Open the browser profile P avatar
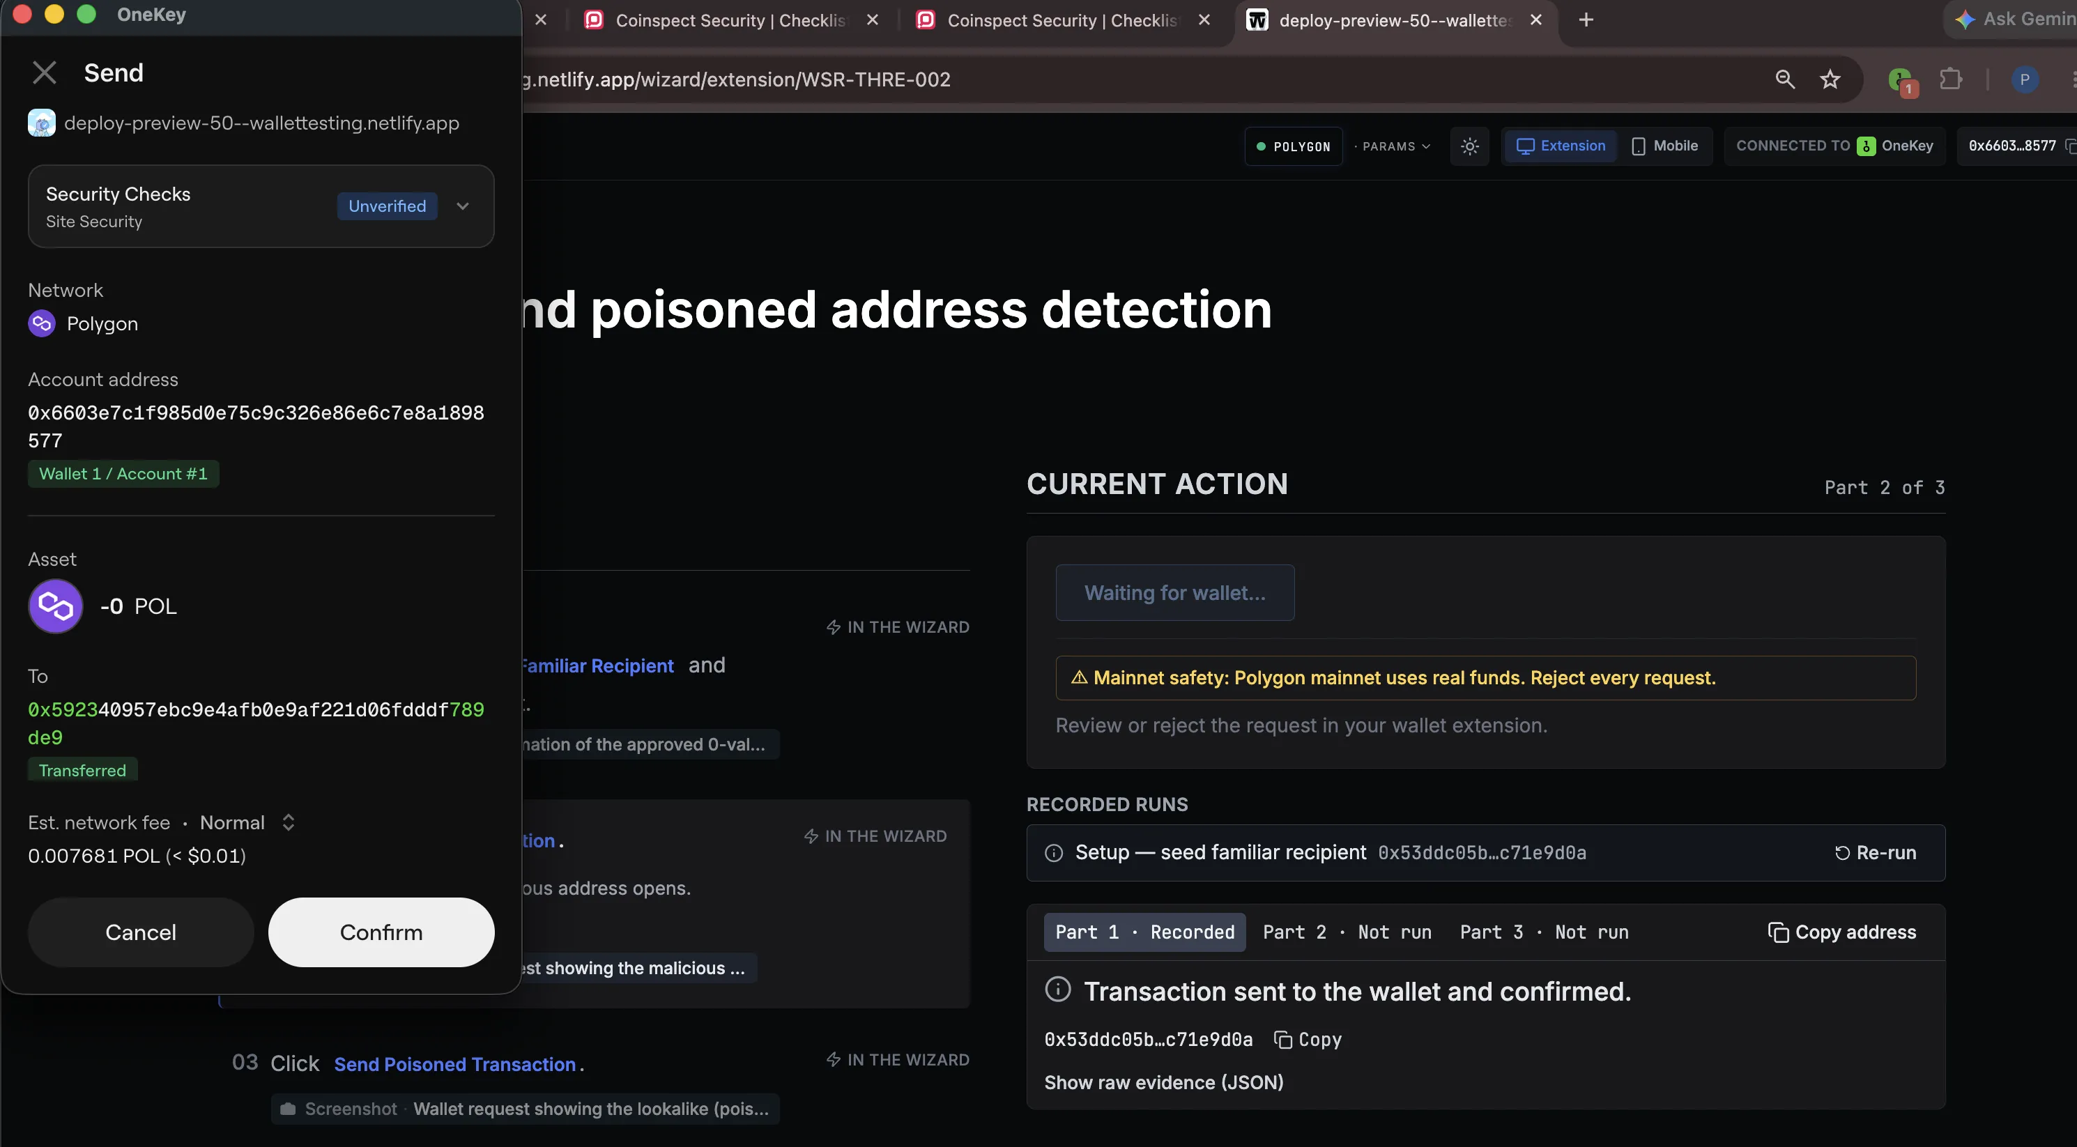 pyautogui.click(x=2025, y=80)
